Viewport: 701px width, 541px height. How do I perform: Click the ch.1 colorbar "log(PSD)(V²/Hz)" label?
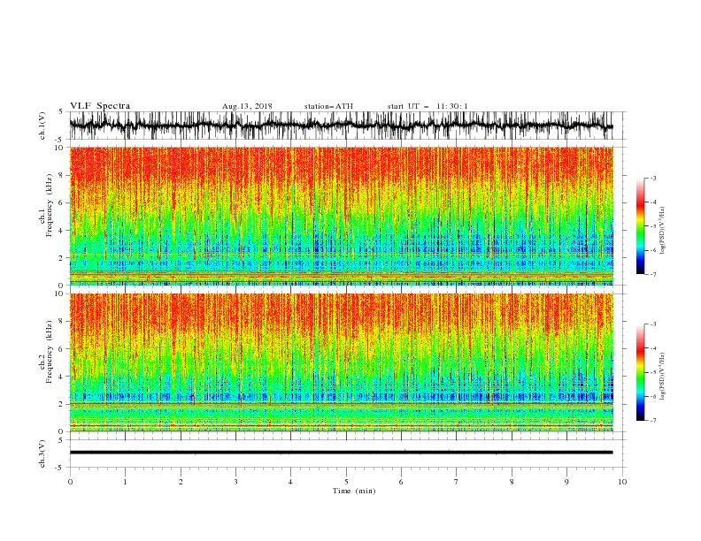click(663, 231)
